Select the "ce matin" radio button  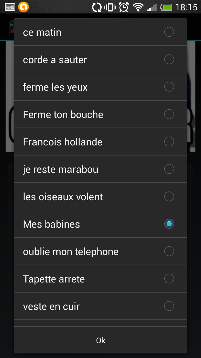pos(169,32)
